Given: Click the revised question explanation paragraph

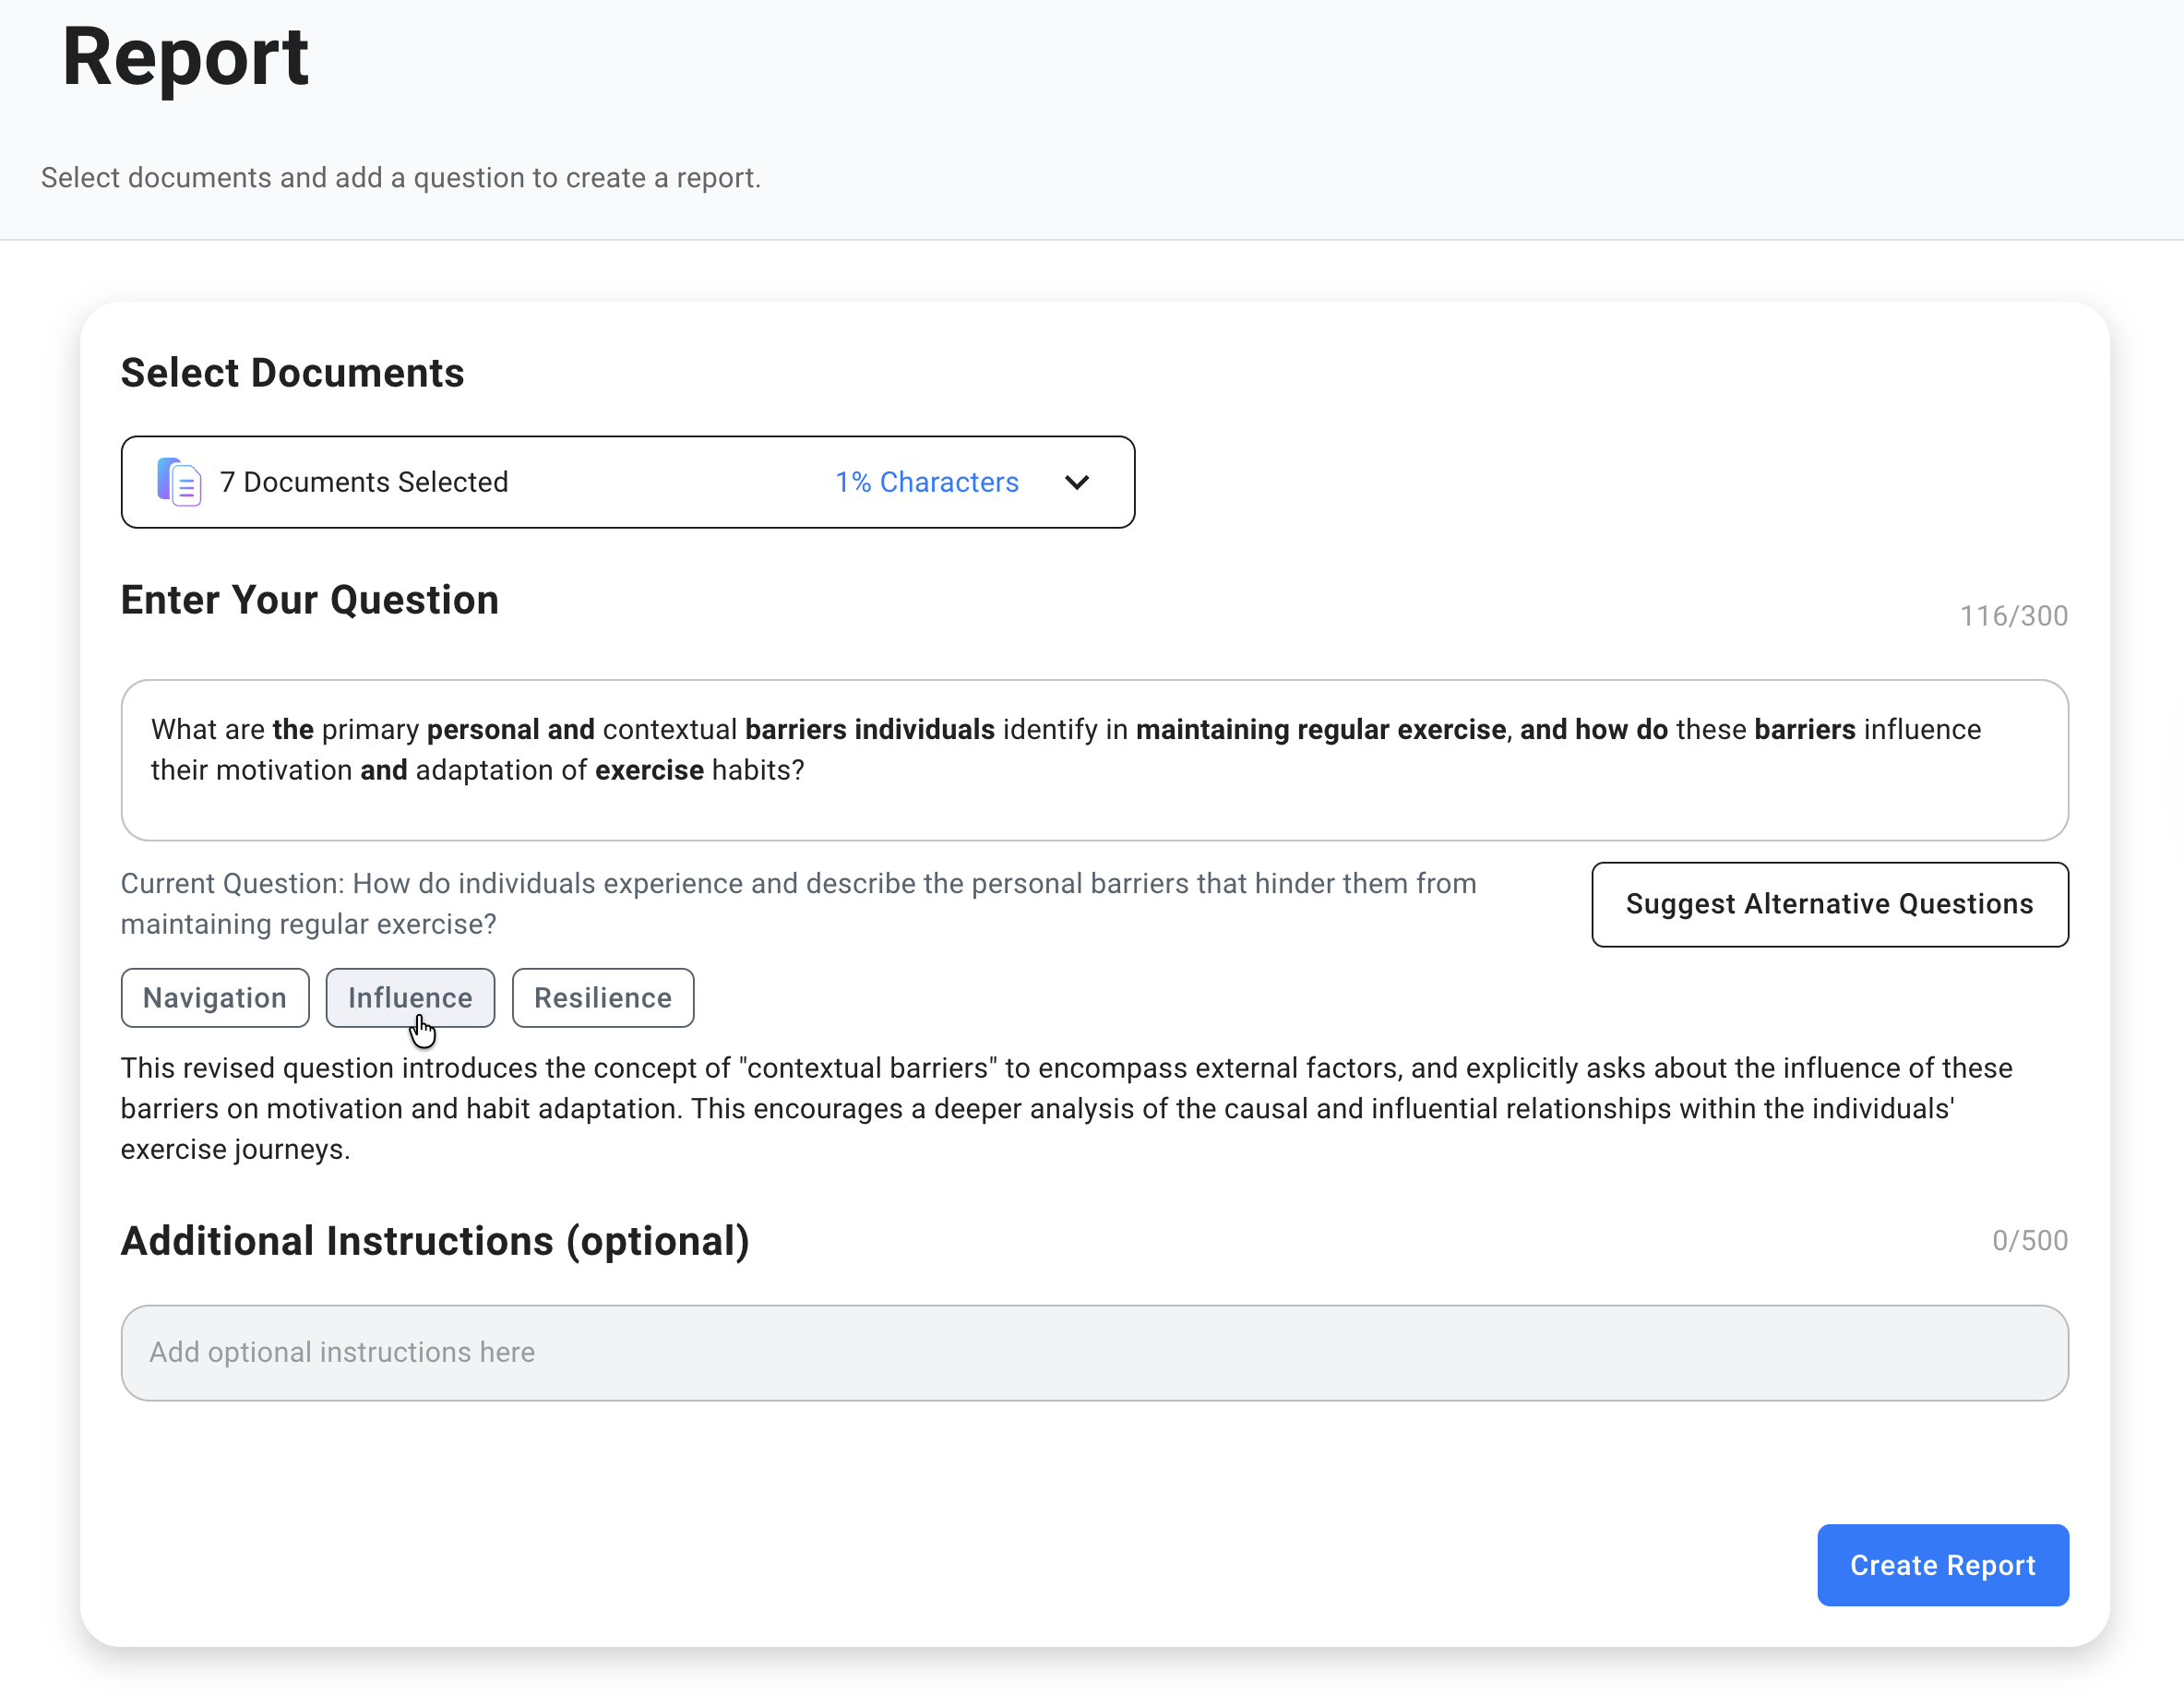Looking at the screenshot, I should [x=1066, y=1108].
